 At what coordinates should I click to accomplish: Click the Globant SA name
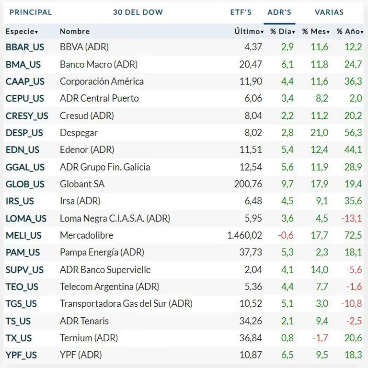click(x=82, y=184)
